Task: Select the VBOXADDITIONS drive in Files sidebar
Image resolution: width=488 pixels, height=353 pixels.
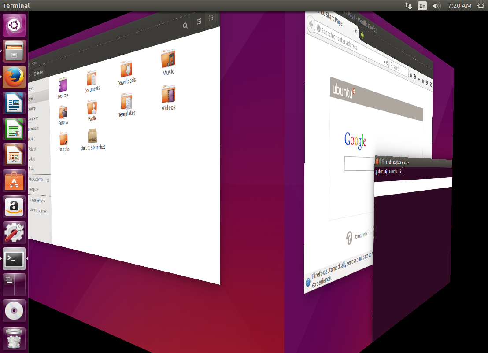Action: [37, 180]
